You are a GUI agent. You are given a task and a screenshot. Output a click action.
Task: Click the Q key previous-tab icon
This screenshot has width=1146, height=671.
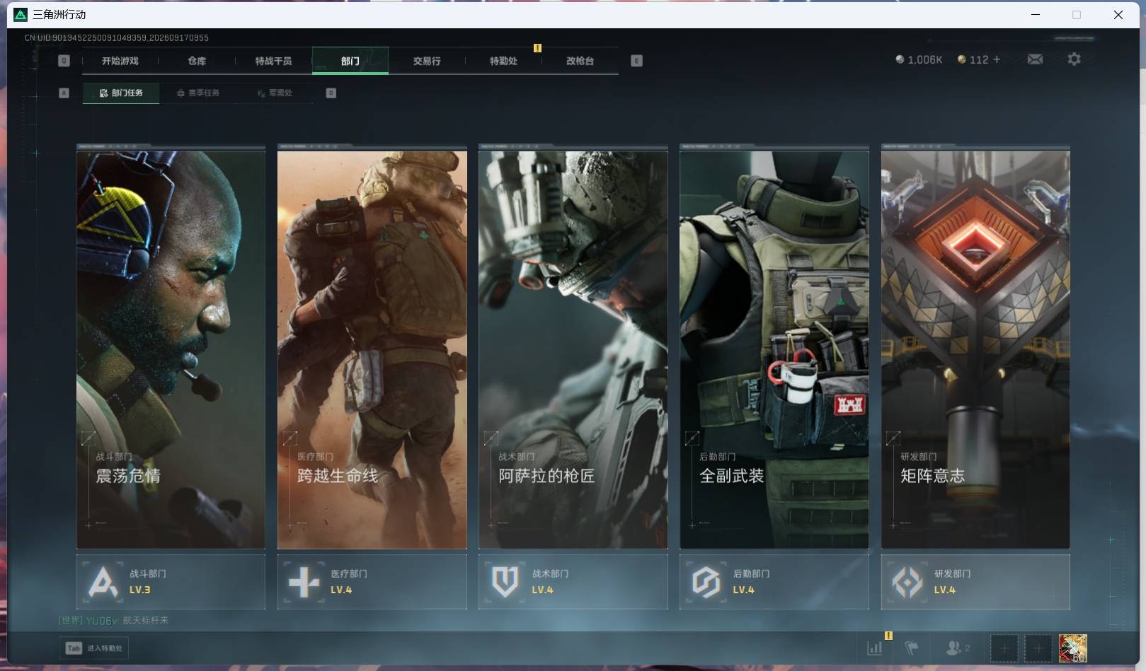(64, 61)
